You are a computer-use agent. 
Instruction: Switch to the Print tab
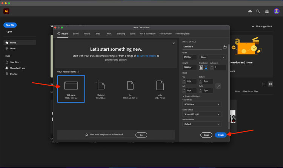point(109,33)
